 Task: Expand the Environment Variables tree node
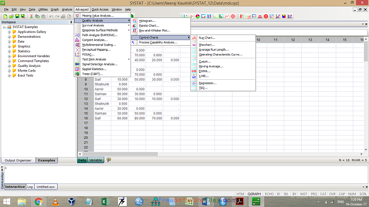pos(9,56)
